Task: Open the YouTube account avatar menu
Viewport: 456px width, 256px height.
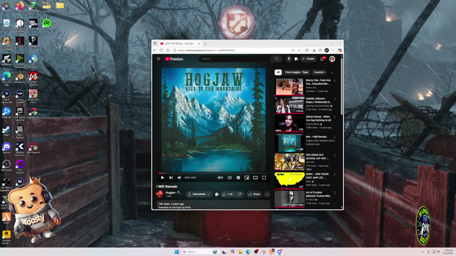Action: [332, 59]
